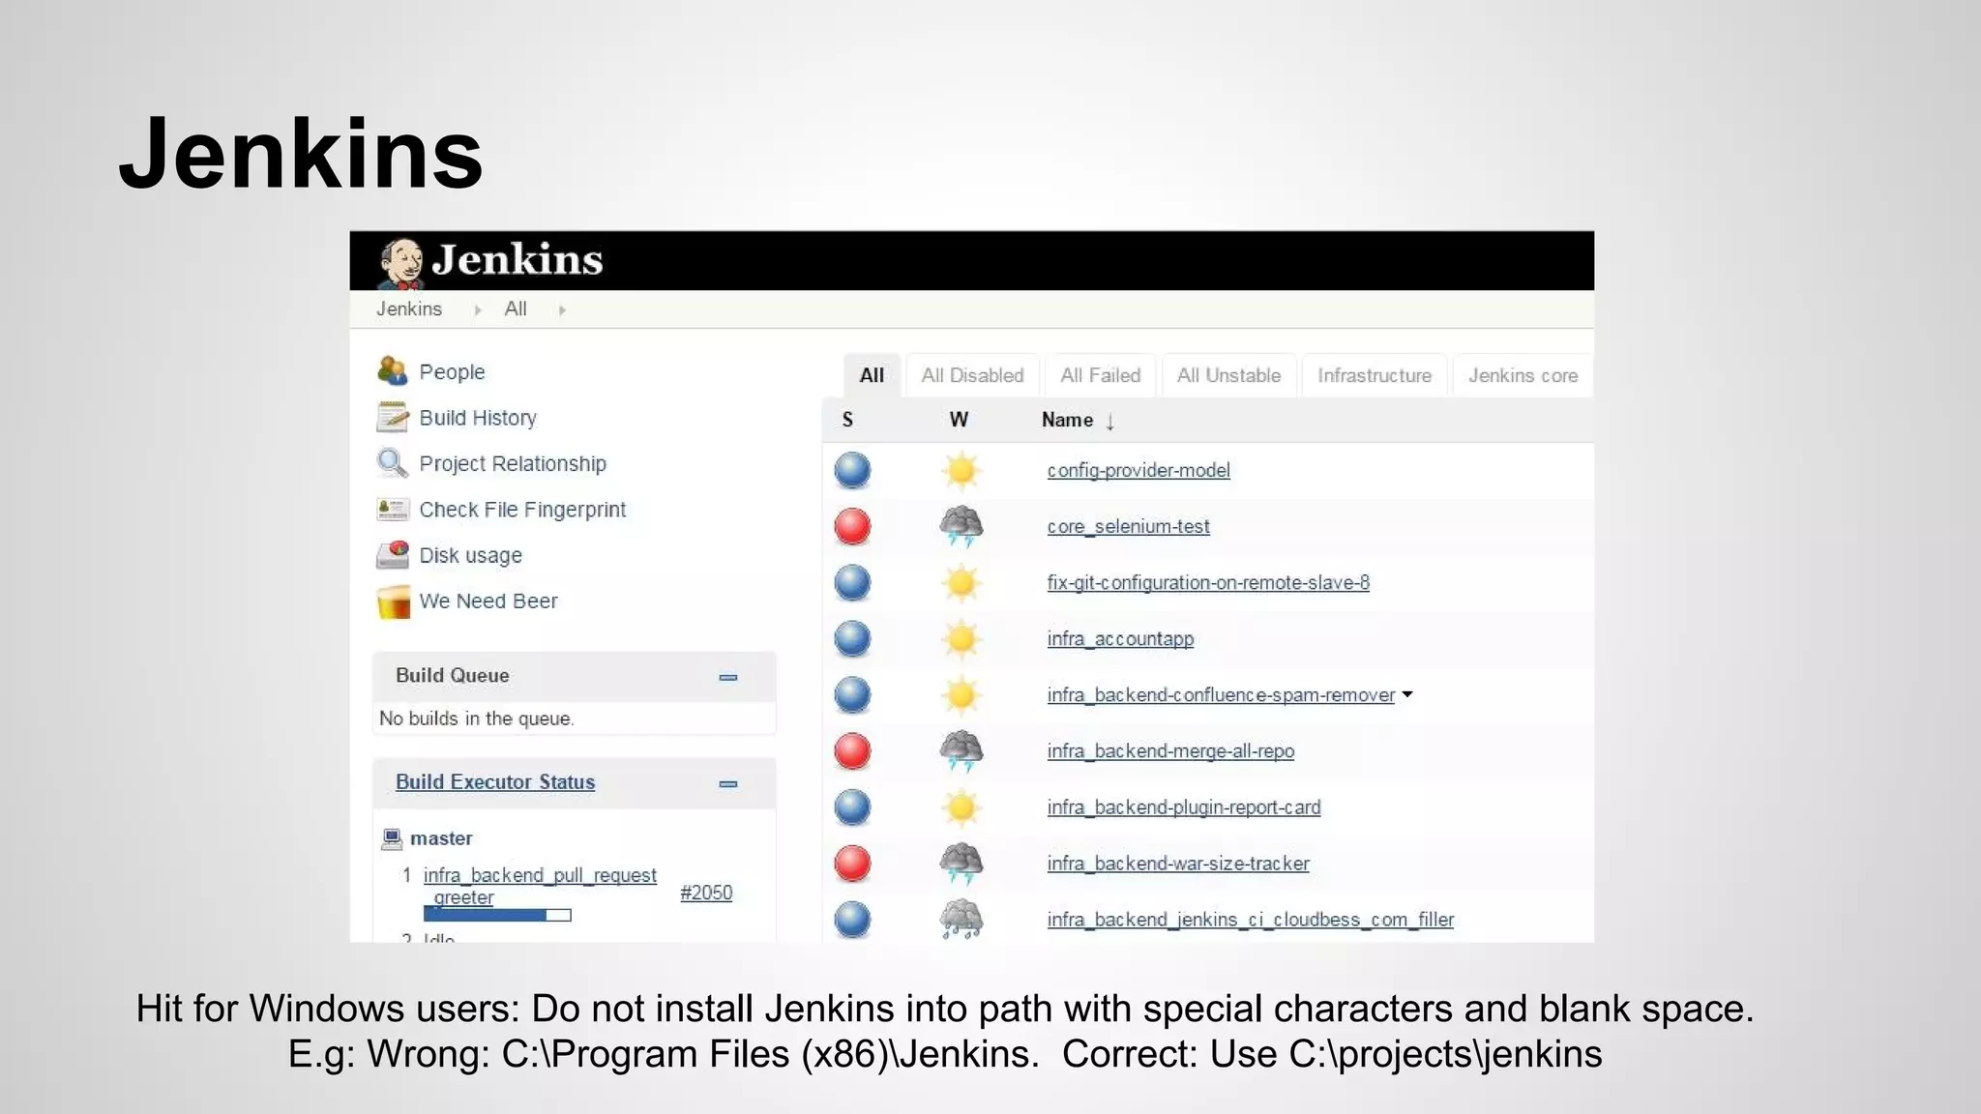Click red status ball for infra_backend-merge-all-repo
The width and height of the screenshot is (1981, 1114).
[x=852, y=751]
